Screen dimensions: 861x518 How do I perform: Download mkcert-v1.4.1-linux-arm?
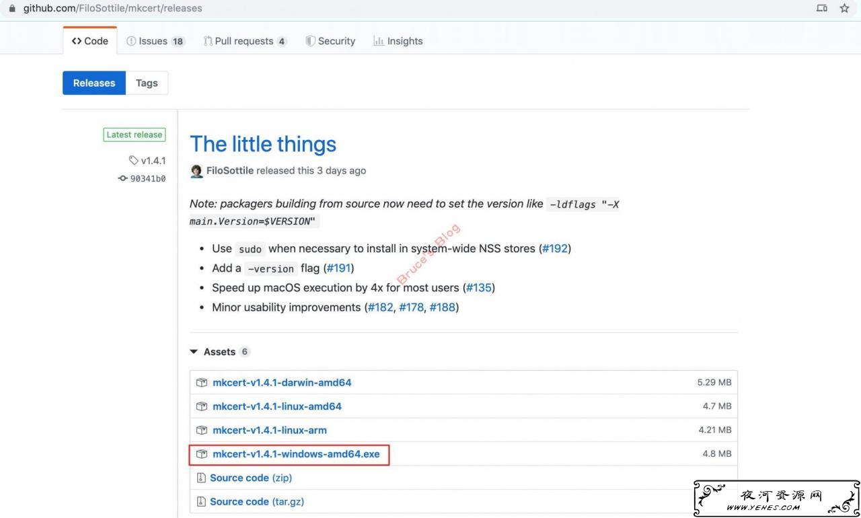coord(270,430)
